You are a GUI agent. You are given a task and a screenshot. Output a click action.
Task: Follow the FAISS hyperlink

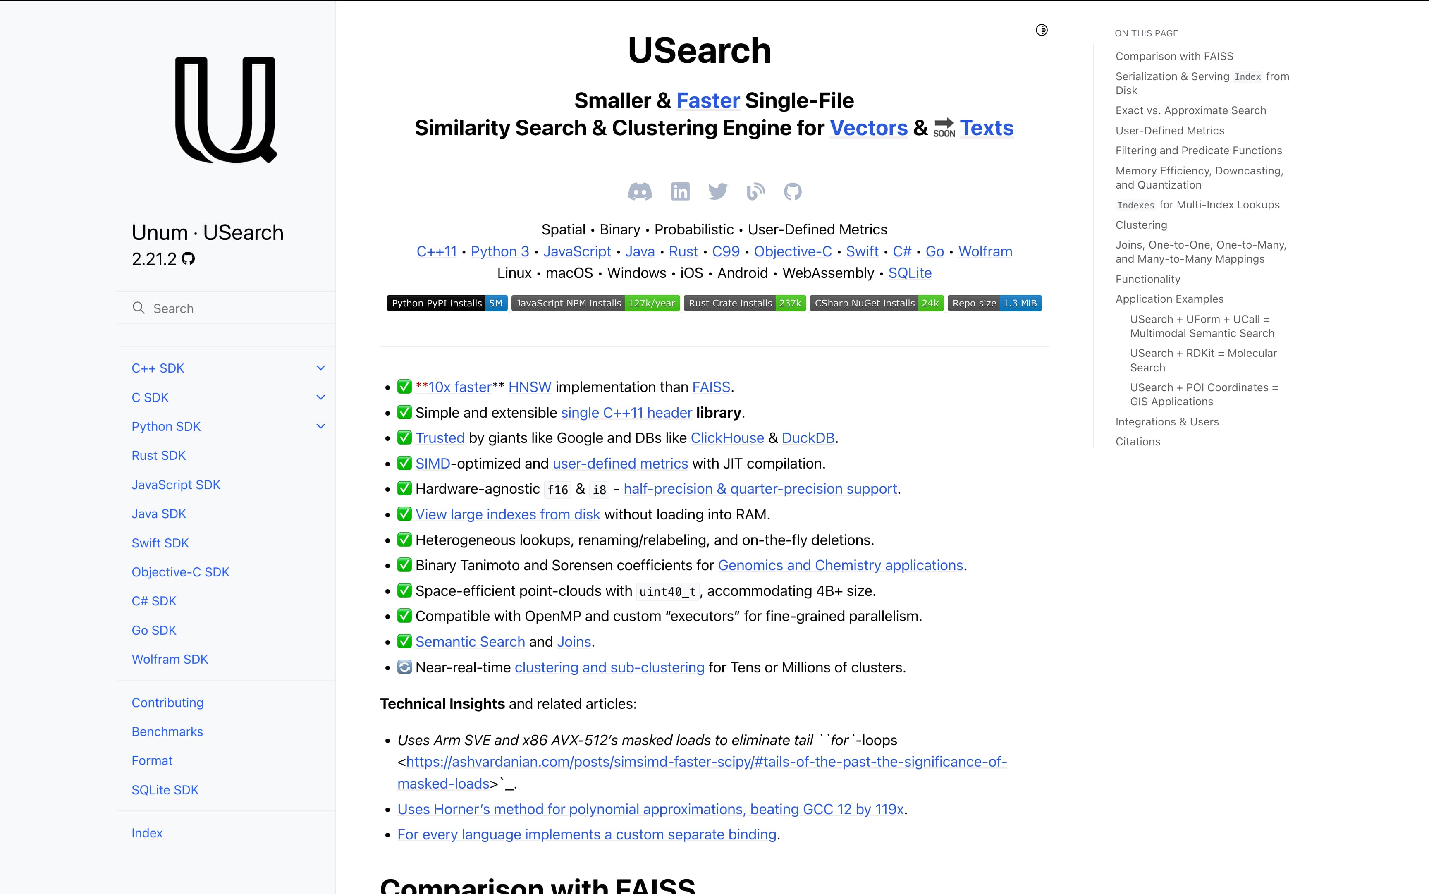pos(711,387)
